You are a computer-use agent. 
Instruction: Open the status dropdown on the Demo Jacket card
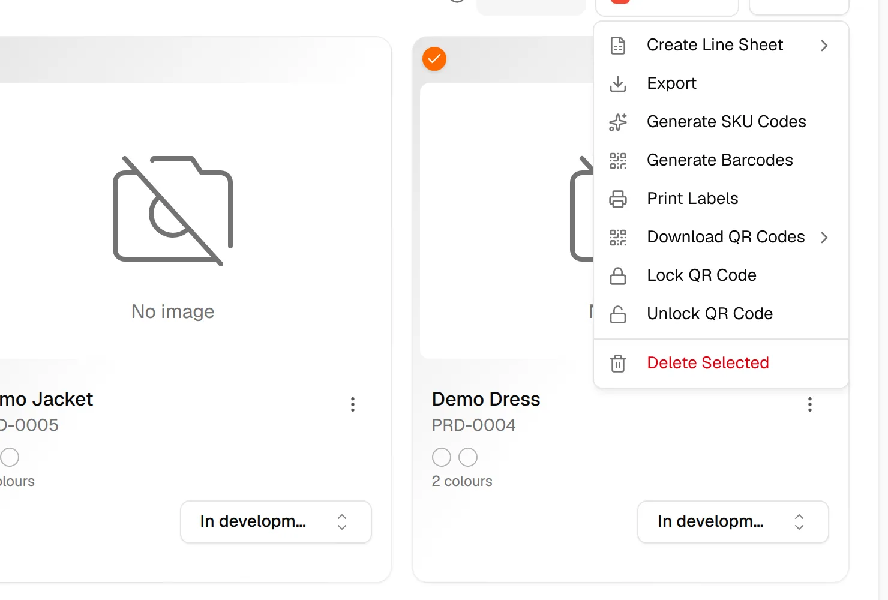276,522
